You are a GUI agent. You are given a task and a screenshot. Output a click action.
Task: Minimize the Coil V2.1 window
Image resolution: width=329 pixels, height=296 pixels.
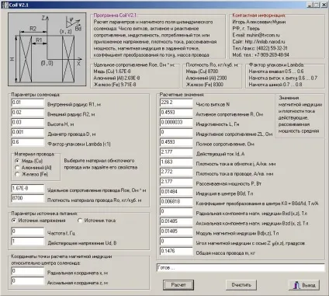310,5
